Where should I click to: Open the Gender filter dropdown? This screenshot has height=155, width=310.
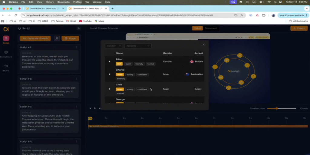pos(114,46)
